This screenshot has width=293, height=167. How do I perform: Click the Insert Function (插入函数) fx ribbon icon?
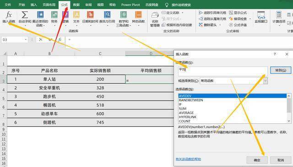(9, 17)
